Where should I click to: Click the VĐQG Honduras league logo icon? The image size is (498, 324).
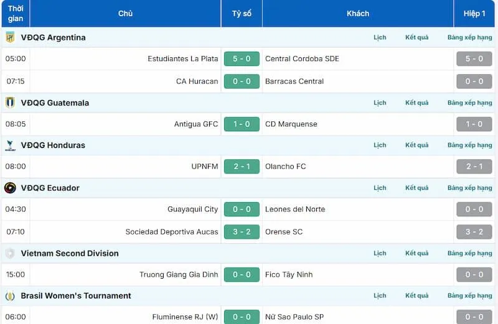point(10,146)
